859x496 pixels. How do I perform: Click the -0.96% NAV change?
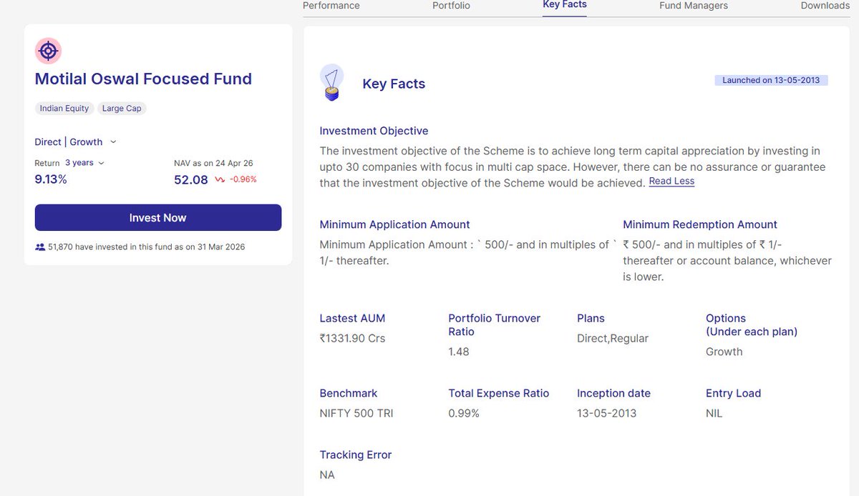tap(243, 180)
